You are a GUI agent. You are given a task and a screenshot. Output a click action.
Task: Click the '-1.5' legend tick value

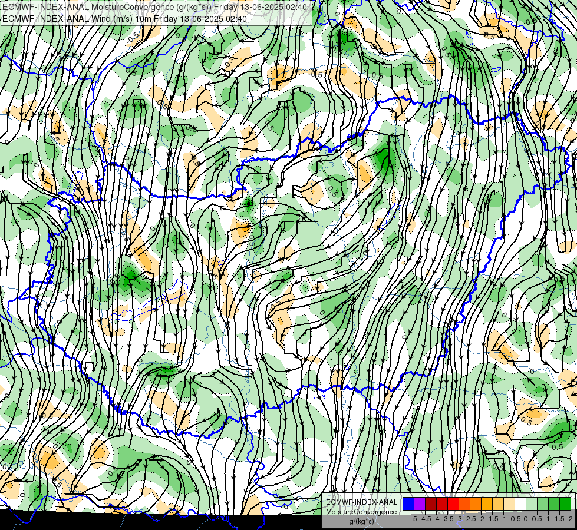point(492,519)
